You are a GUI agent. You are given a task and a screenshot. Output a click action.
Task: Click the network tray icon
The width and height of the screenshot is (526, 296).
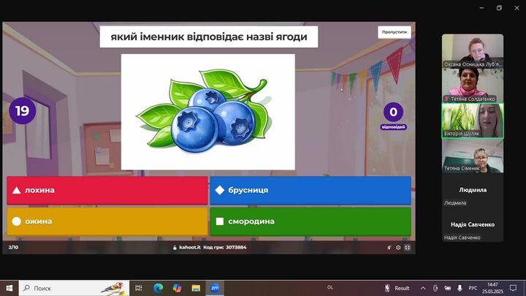pos(435,288)
